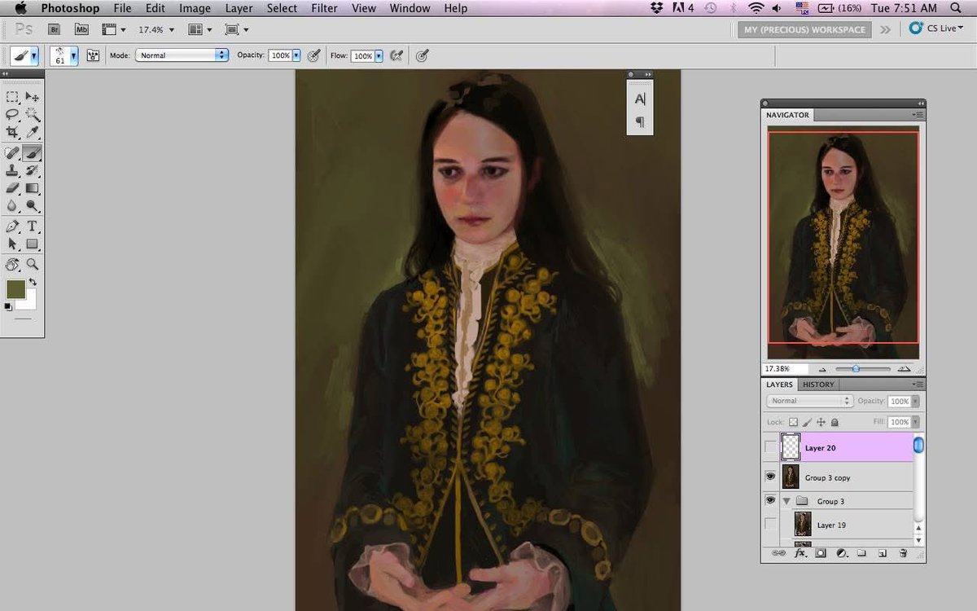
Task: Hide the Group 3 copy layer
Action: click(x=770, y=477)
